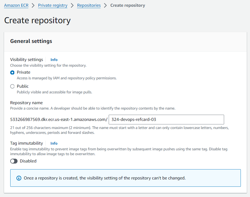Click the 'Access is managed by IAM' description
The height and width of the screenshot is (197, 250).
coord(67,78)
